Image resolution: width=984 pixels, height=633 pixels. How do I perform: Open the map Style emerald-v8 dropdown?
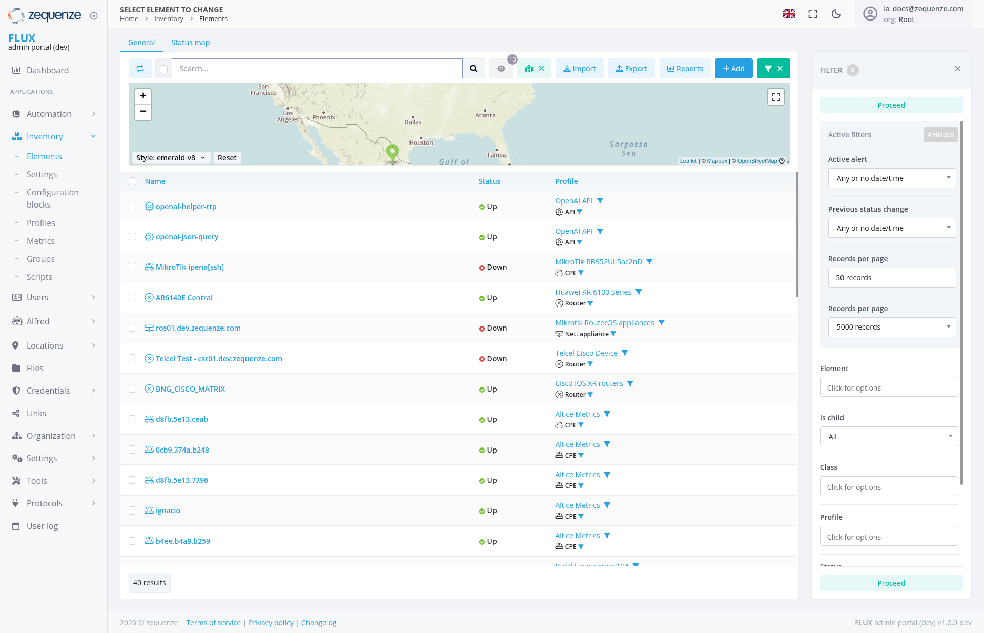171,158
